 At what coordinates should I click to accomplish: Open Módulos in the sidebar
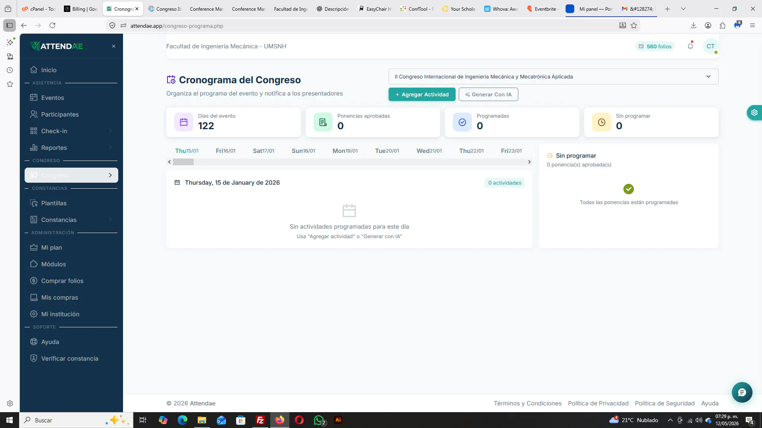(71, 264)
